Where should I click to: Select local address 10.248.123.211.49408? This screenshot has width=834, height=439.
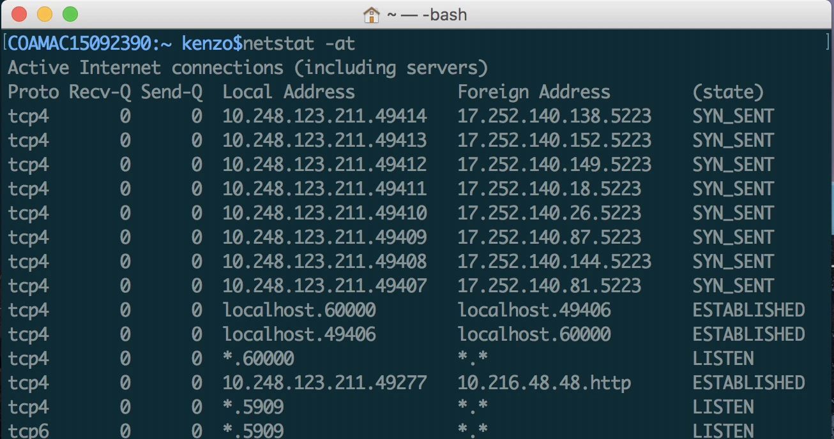click(x=324, y=262)
